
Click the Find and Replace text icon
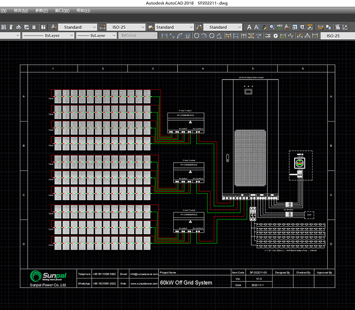(x=272, y=27)
